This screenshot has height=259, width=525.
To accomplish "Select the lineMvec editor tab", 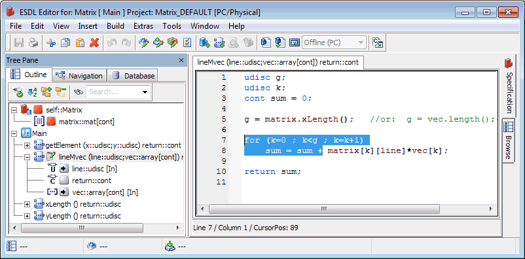I will point(278,62).
